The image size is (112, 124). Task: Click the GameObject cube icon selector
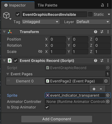7,15
